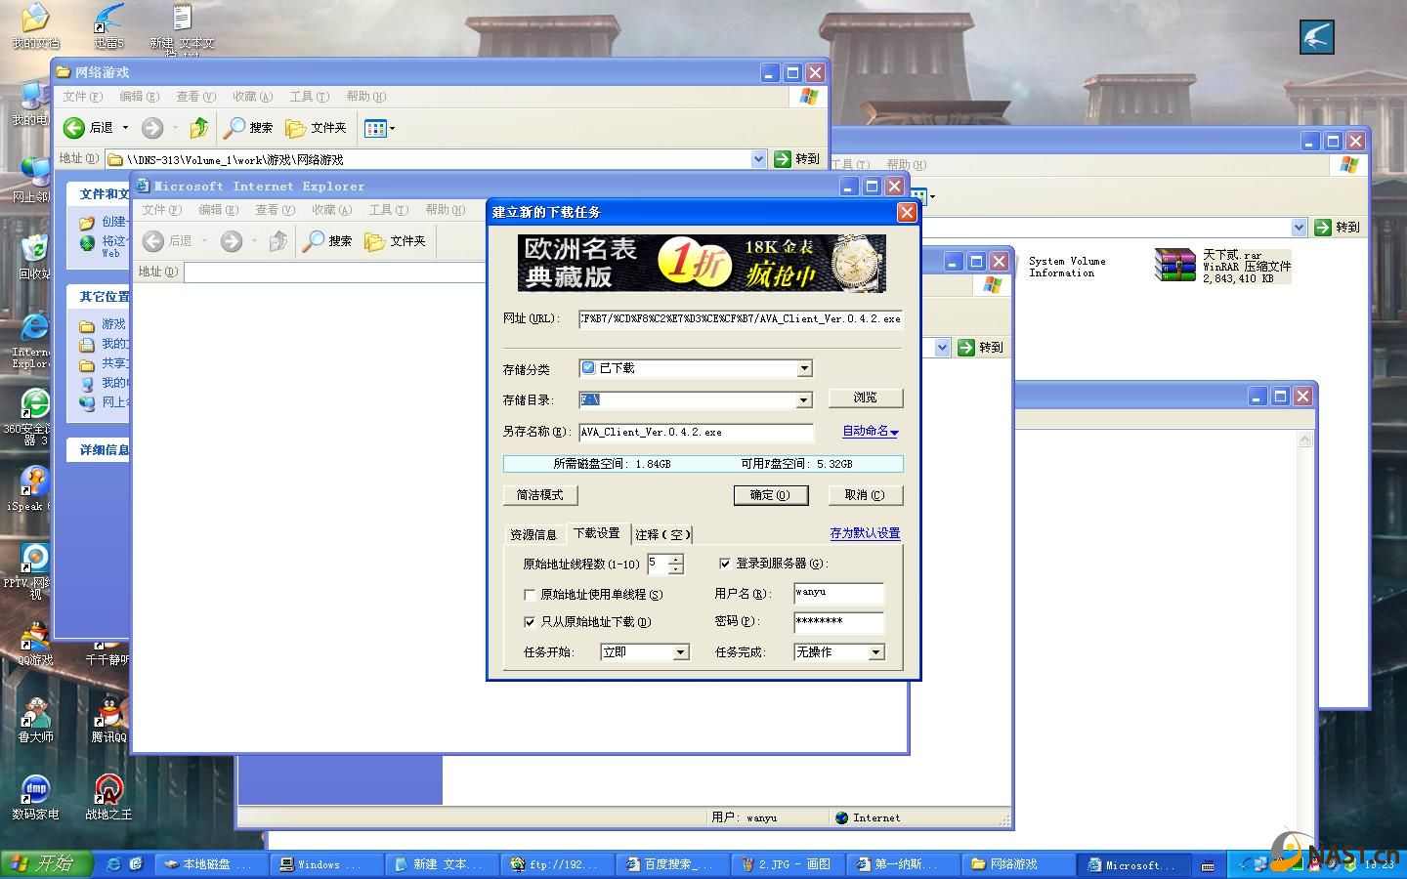Toggle 登录到服务器 checkbox
Viewport: 1407px width, 879px height.
(x=725, y=564)
